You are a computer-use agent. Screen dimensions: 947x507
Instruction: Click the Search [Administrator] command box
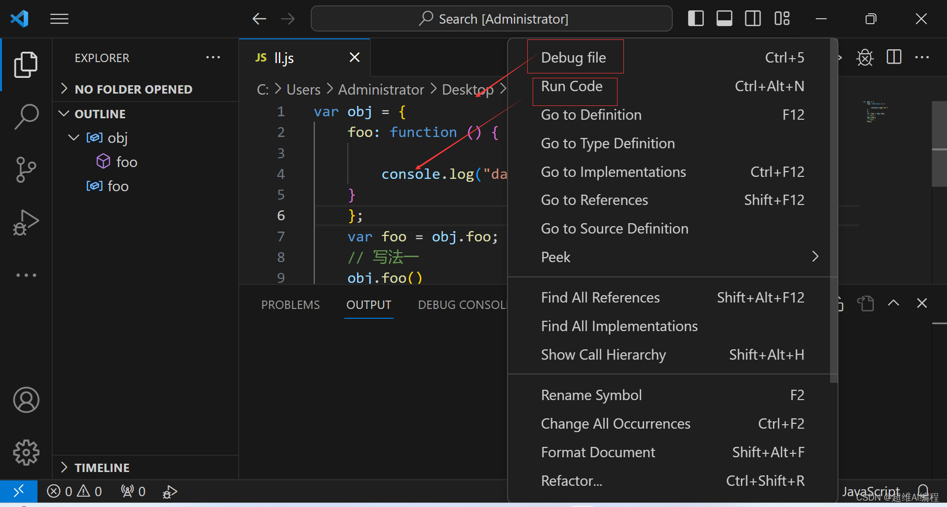coord(491,19)
